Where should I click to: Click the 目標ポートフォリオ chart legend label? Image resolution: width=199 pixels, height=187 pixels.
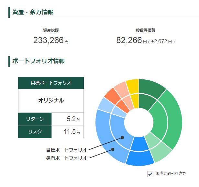click(x=66, y=150)
